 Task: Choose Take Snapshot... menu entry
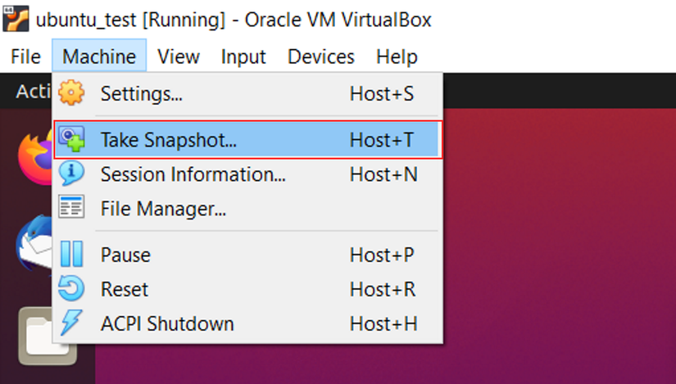[169, 140]
